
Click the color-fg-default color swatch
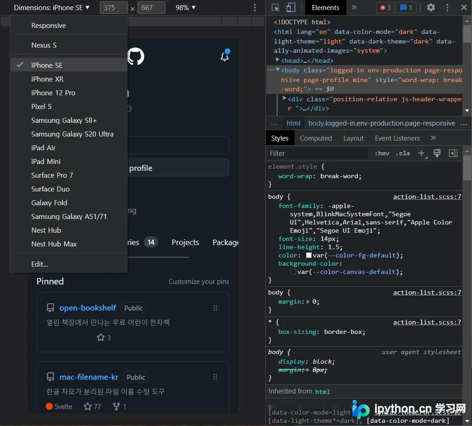[309, 255]
